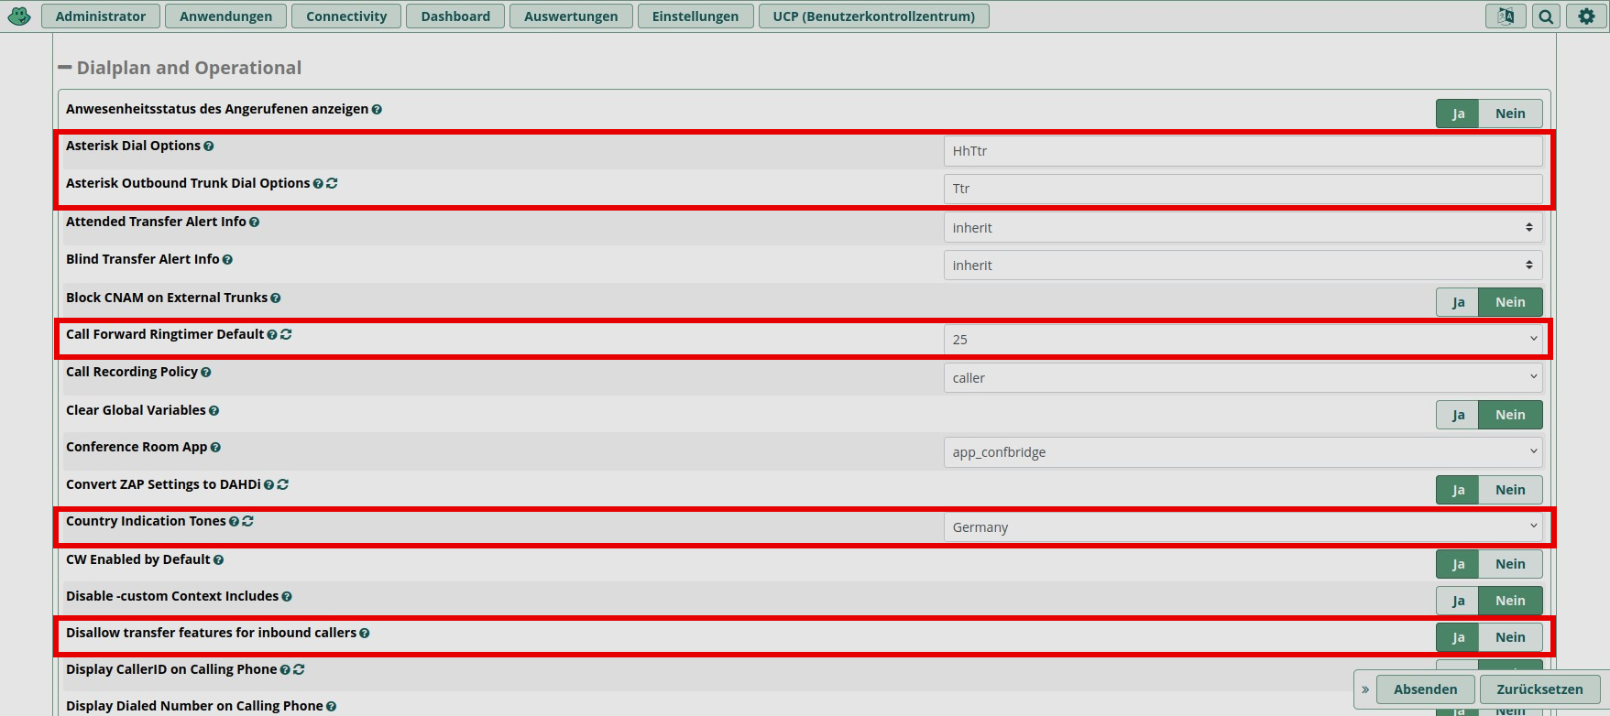Open the Einstellungen menu
The image size is (1610, 716).
click(x=695, y=16)
